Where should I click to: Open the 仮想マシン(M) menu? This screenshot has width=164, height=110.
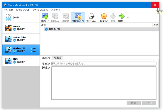point(23,10)
